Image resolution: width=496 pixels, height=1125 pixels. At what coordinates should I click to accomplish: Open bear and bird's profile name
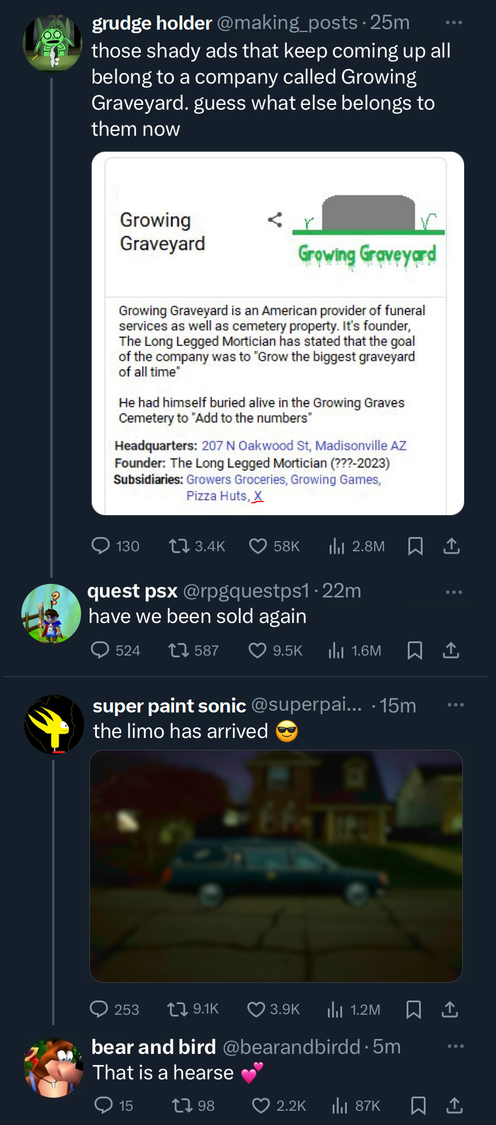point(154,1047)
